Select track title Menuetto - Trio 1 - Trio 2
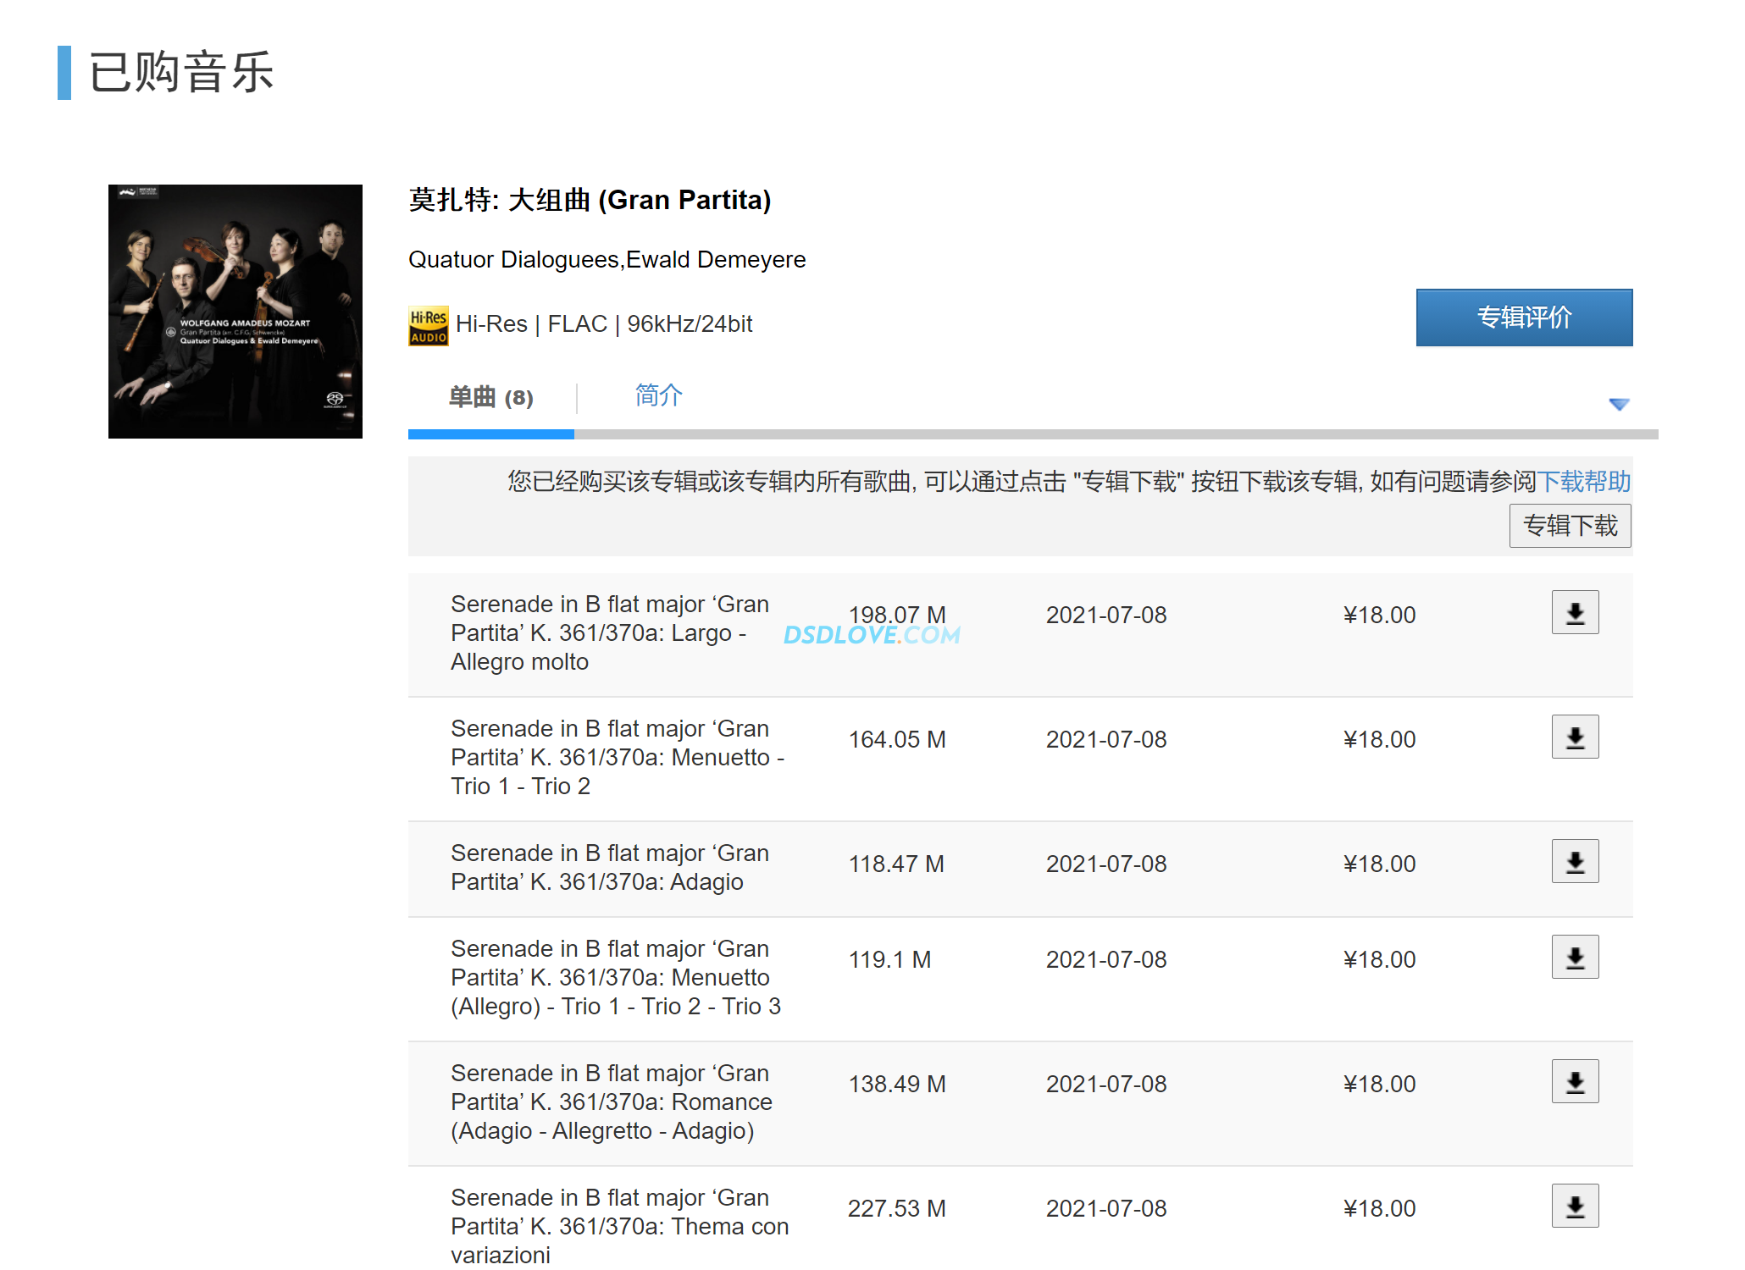The image size is (1745, 1270). pyautogui.click(x=618, y=758)
